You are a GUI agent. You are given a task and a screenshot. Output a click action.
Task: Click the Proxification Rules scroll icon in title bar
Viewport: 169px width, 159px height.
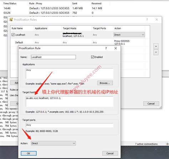pos(11,20)
